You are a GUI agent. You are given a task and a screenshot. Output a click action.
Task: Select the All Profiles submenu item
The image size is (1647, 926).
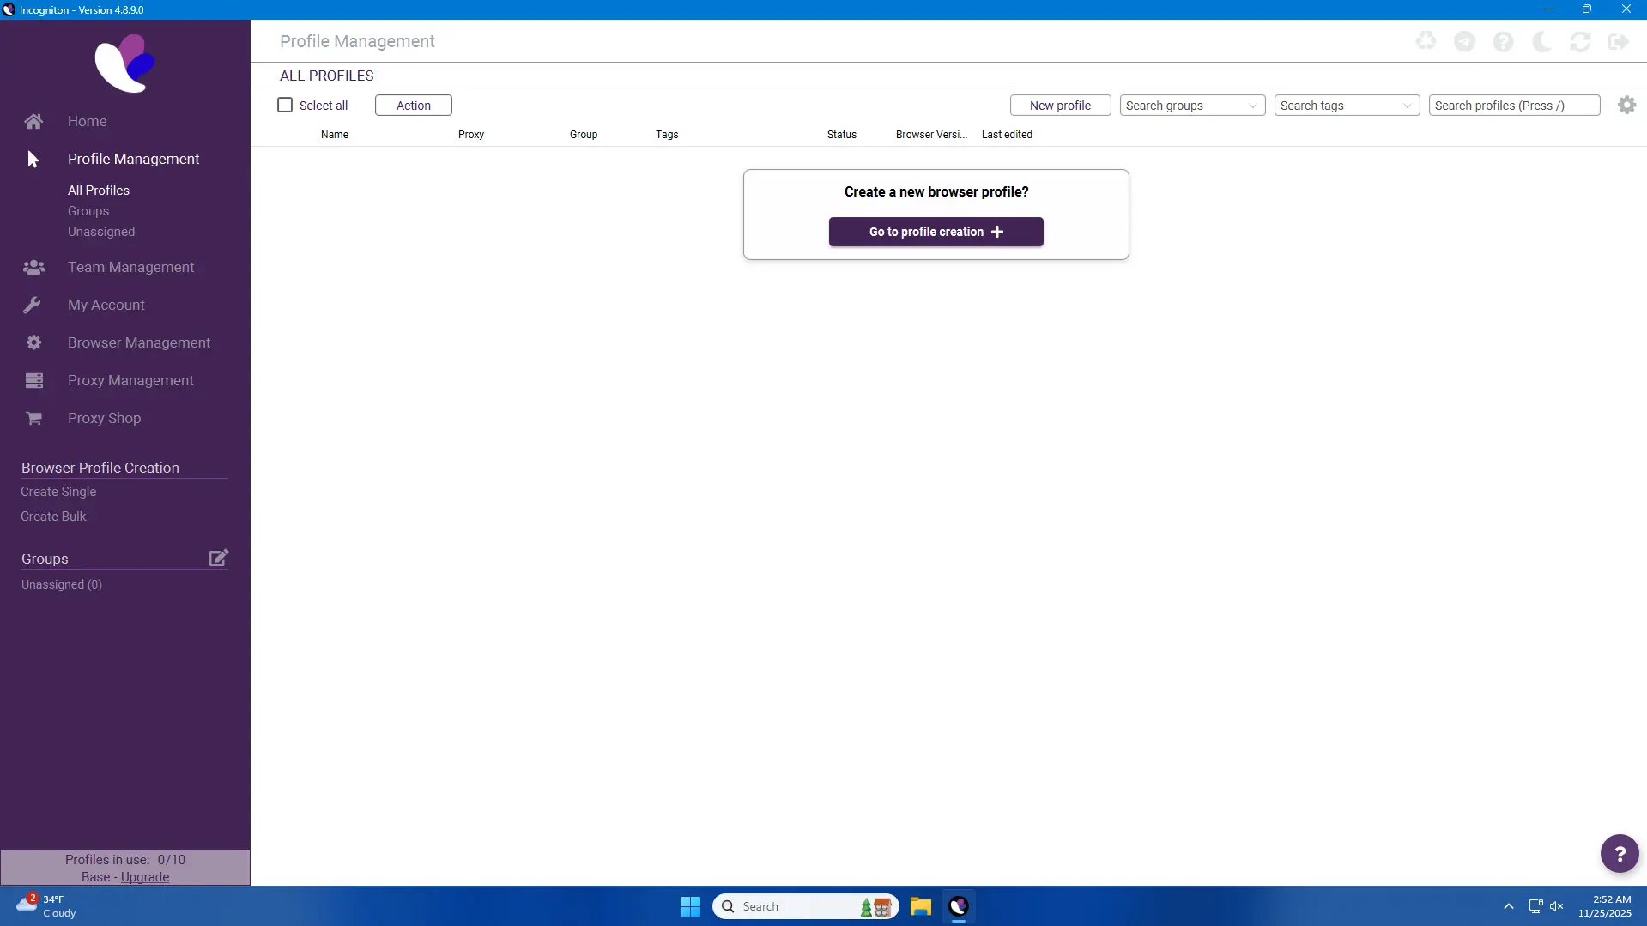click(99, 191)
